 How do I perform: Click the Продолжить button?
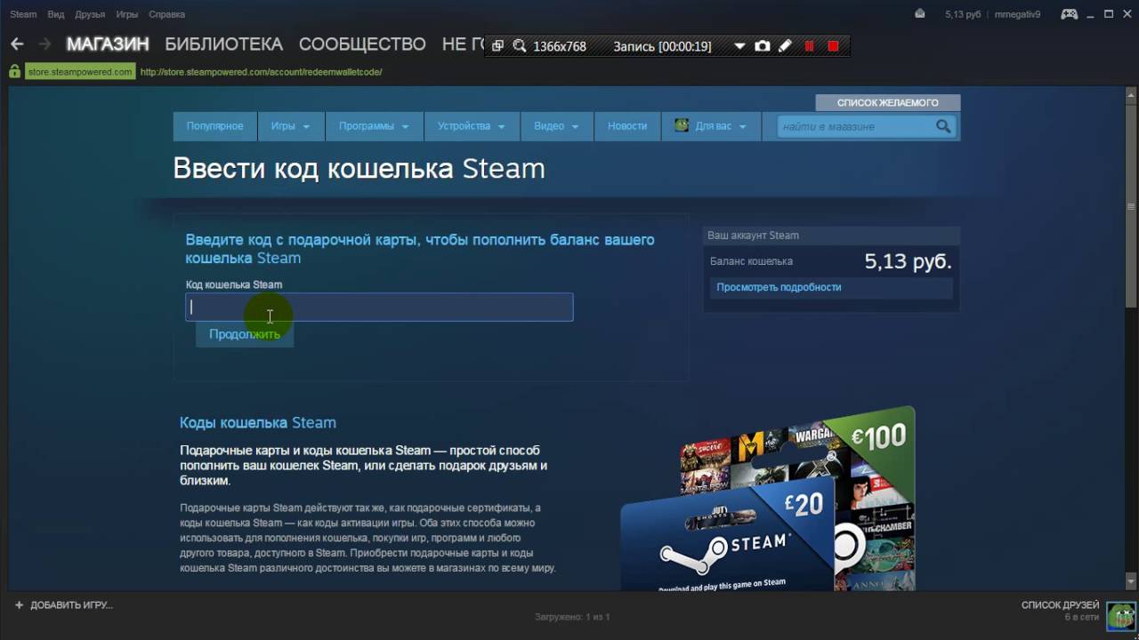tap(245, 334)
